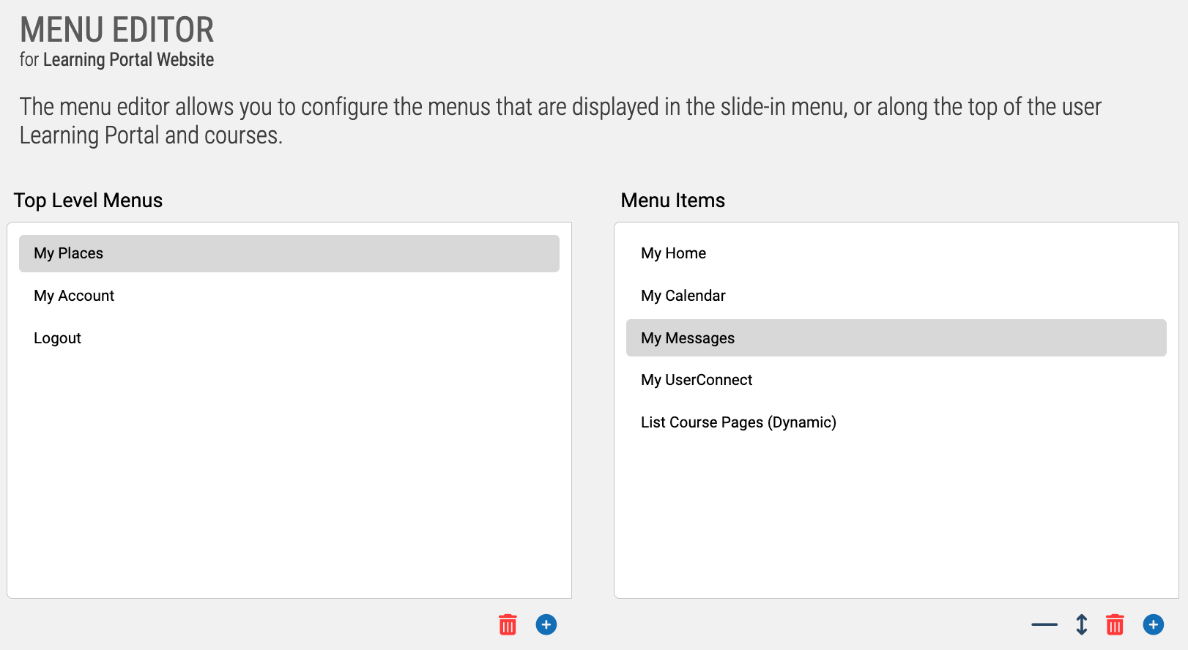Select the My Account top level menu
This screenshot has height=650, width=1188.
289,296
